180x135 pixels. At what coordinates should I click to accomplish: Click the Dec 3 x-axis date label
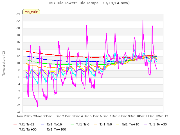pos(69,116)
